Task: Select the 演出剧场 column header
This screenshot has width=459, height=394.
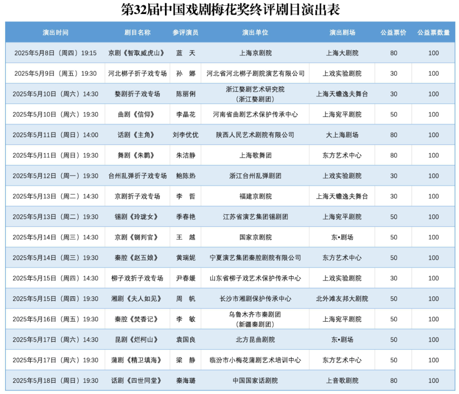Action: click(342, 32)
